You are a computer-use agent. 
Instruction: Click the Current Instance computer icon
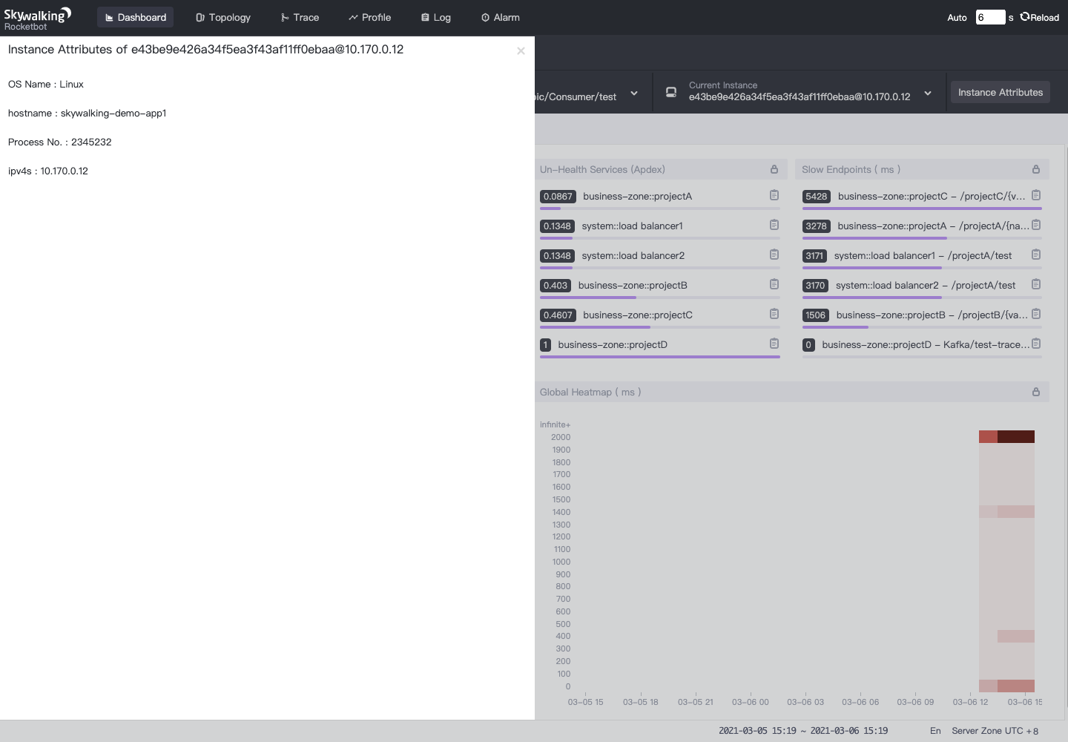pos(671,92)
